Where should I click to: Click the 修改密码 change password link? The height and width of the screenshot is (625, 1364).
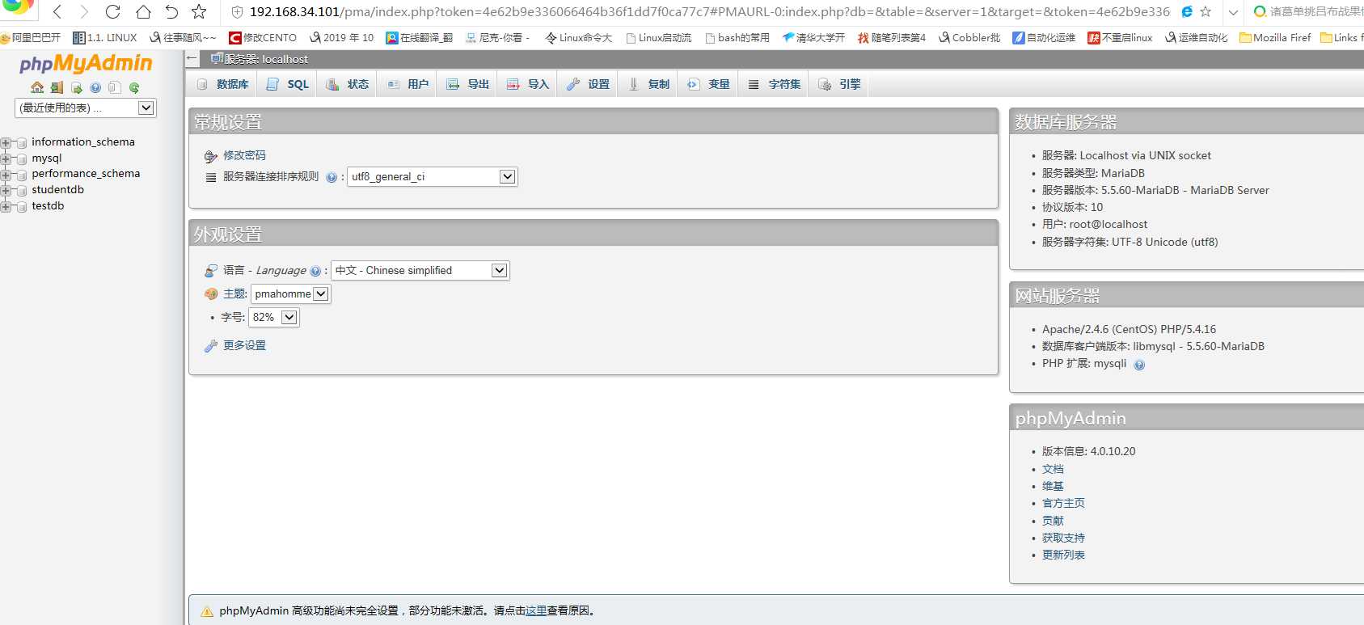[x=244, y=155]
